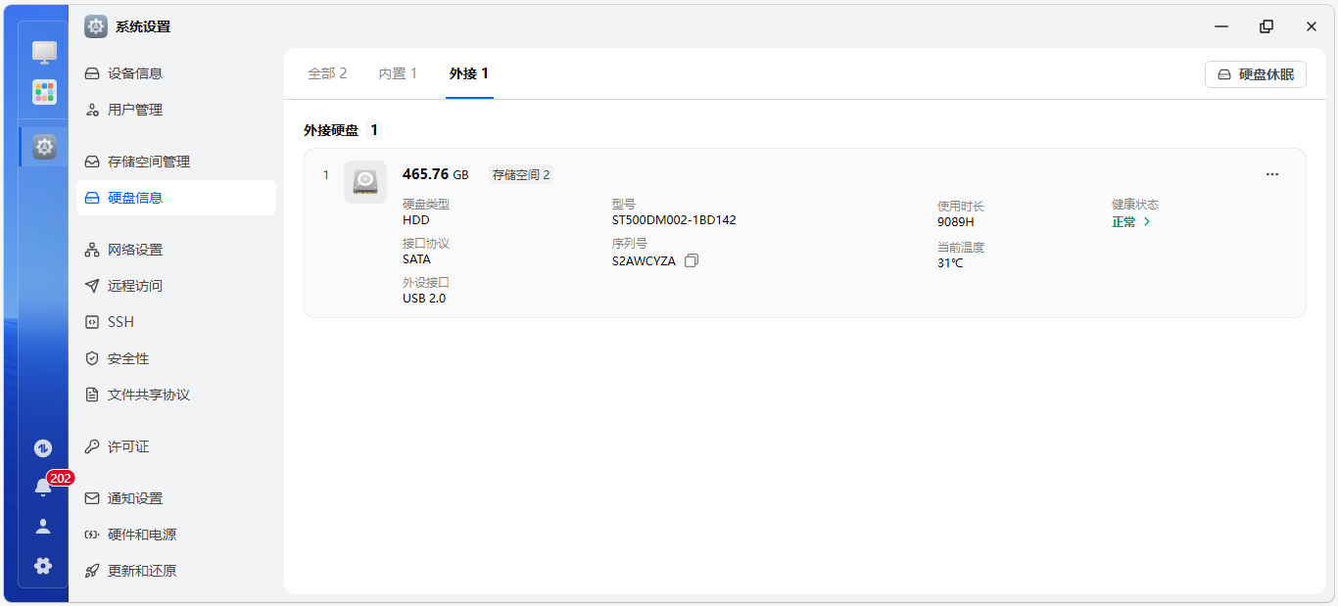Image resolution: width=1338 pixels, height=606 pixels.
Task: Click the 465.76 GB capacity text
Action: [436, 174]
